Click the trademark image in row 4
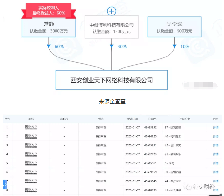The width and height of the screenshot is (224, 196). point(31,154)
